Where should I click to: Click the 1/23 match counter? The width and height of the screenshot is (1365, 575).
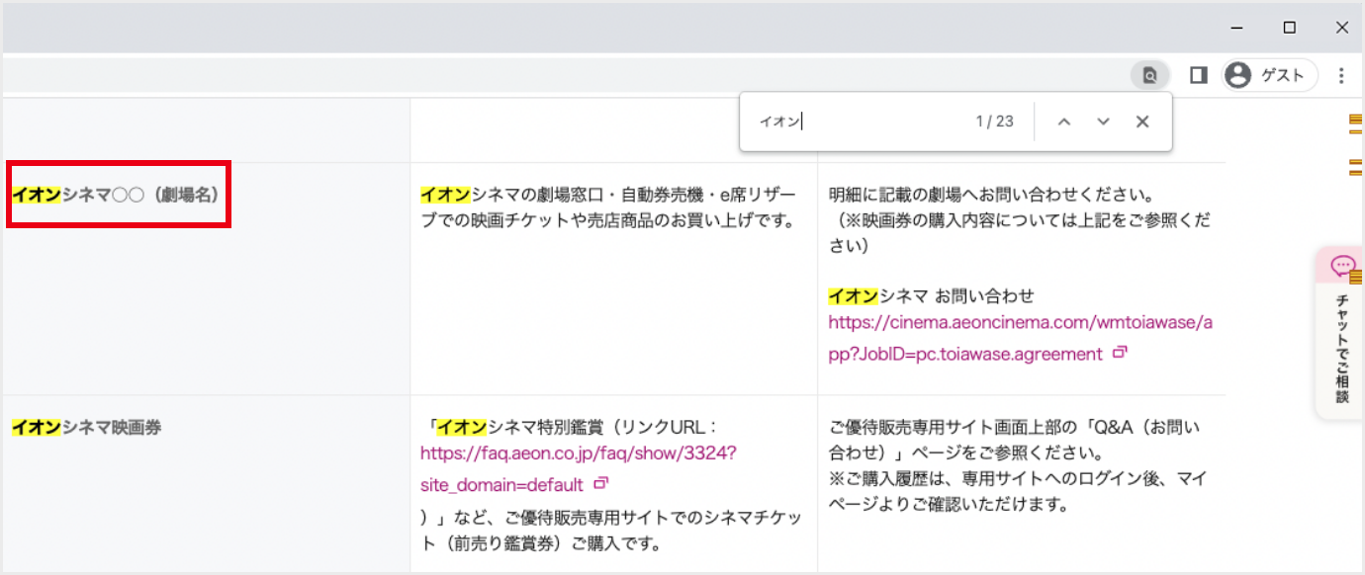pyautogui.click(x=995, y=121)
